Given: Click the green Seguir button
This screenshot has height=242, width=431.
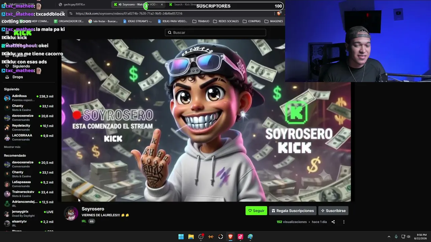Looking at the screenshot, I should [x=256, y=211].
